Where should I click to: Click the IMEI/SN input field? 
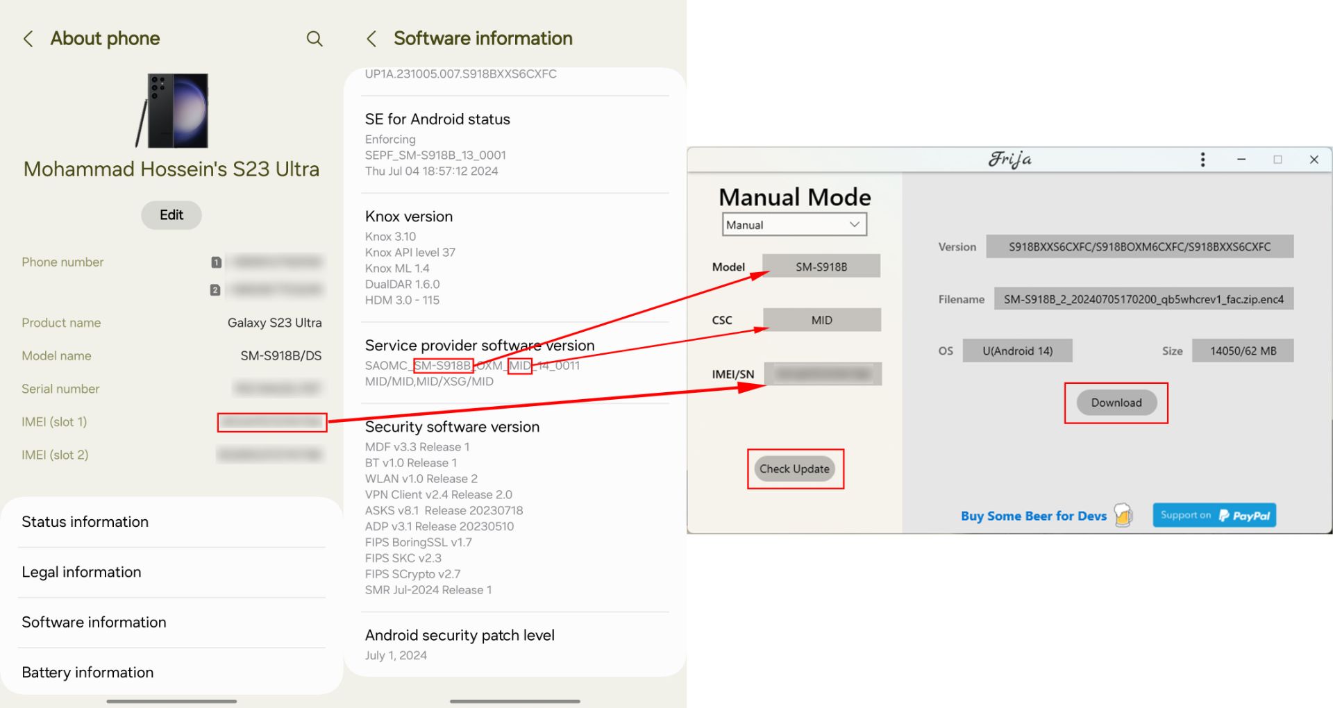(823, 373)
